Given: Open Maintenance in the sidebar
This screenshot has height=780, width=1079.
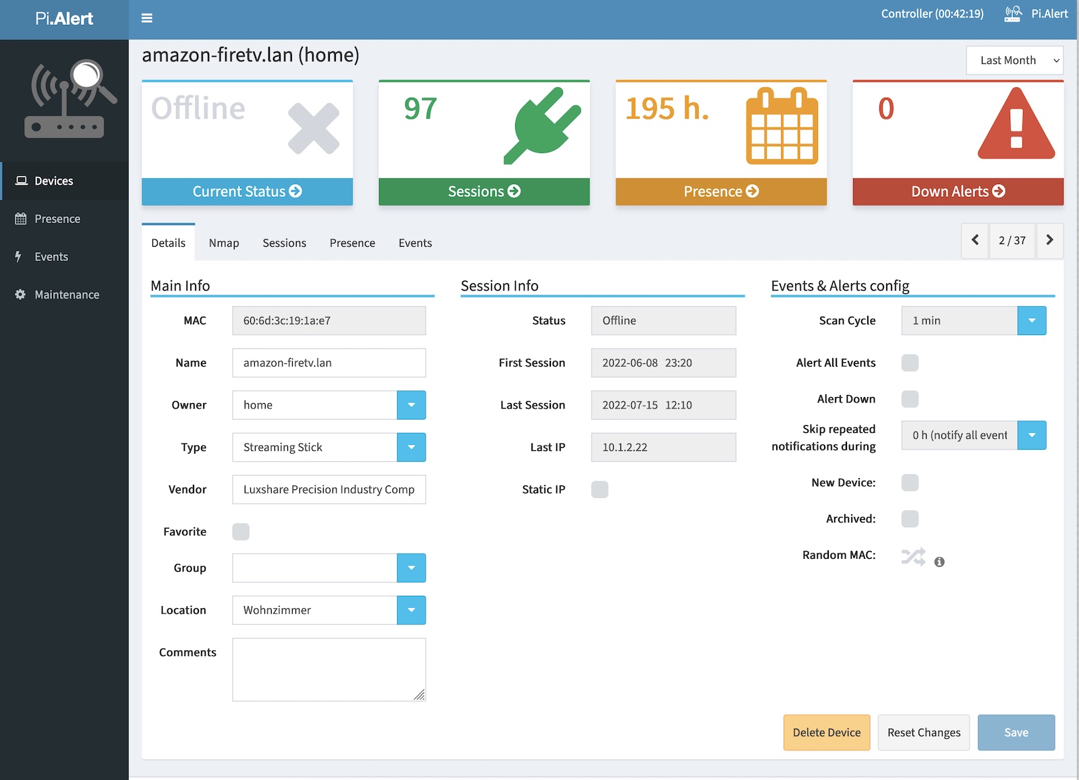Looking at the screenshot, I should coord(67,295).
